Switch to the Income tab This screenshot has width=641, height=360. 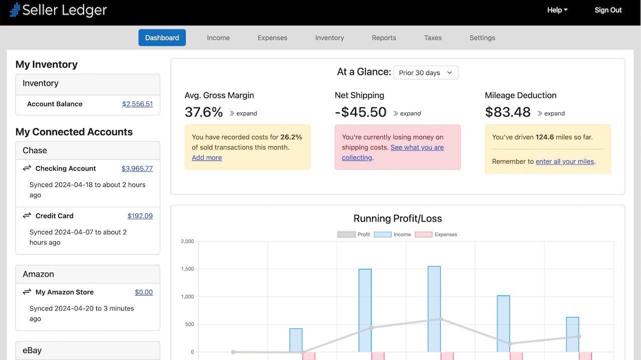218,37
